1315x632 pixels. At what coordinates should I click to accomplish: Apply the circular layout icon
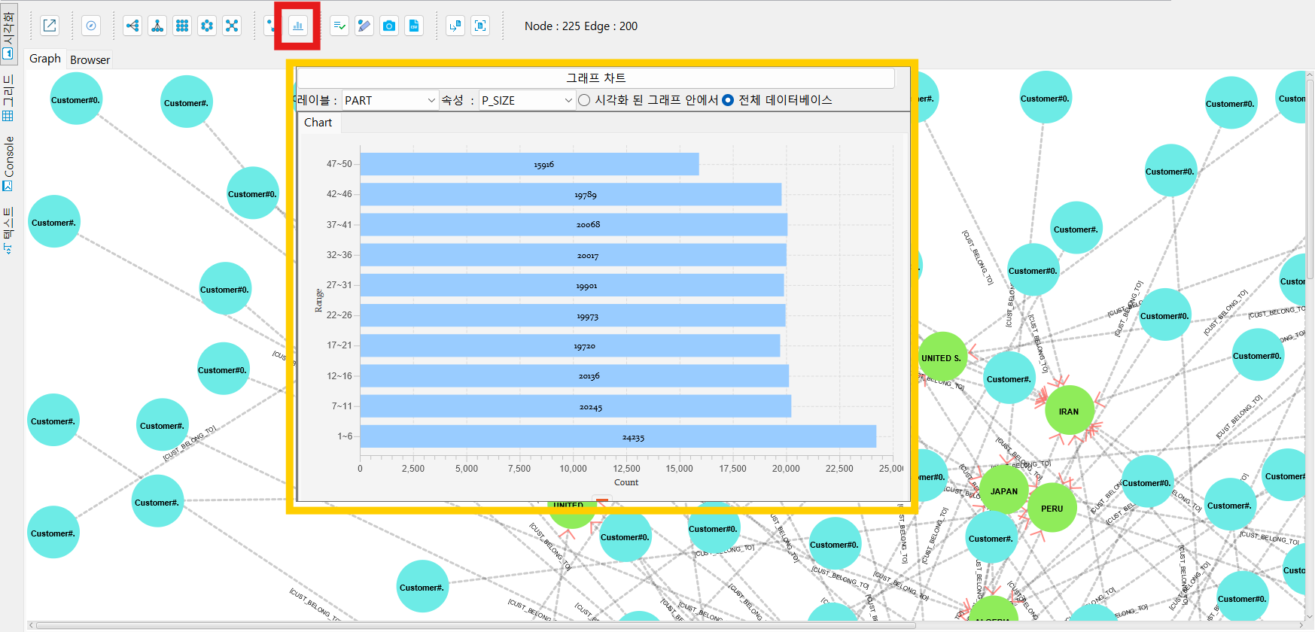(x=207, y=26)
